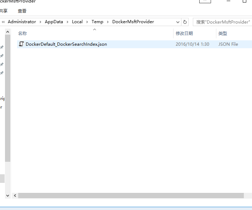Go to the Temp folder breadcrumb
This screenshot has height=210, width=252.
[x=97, y=22]
